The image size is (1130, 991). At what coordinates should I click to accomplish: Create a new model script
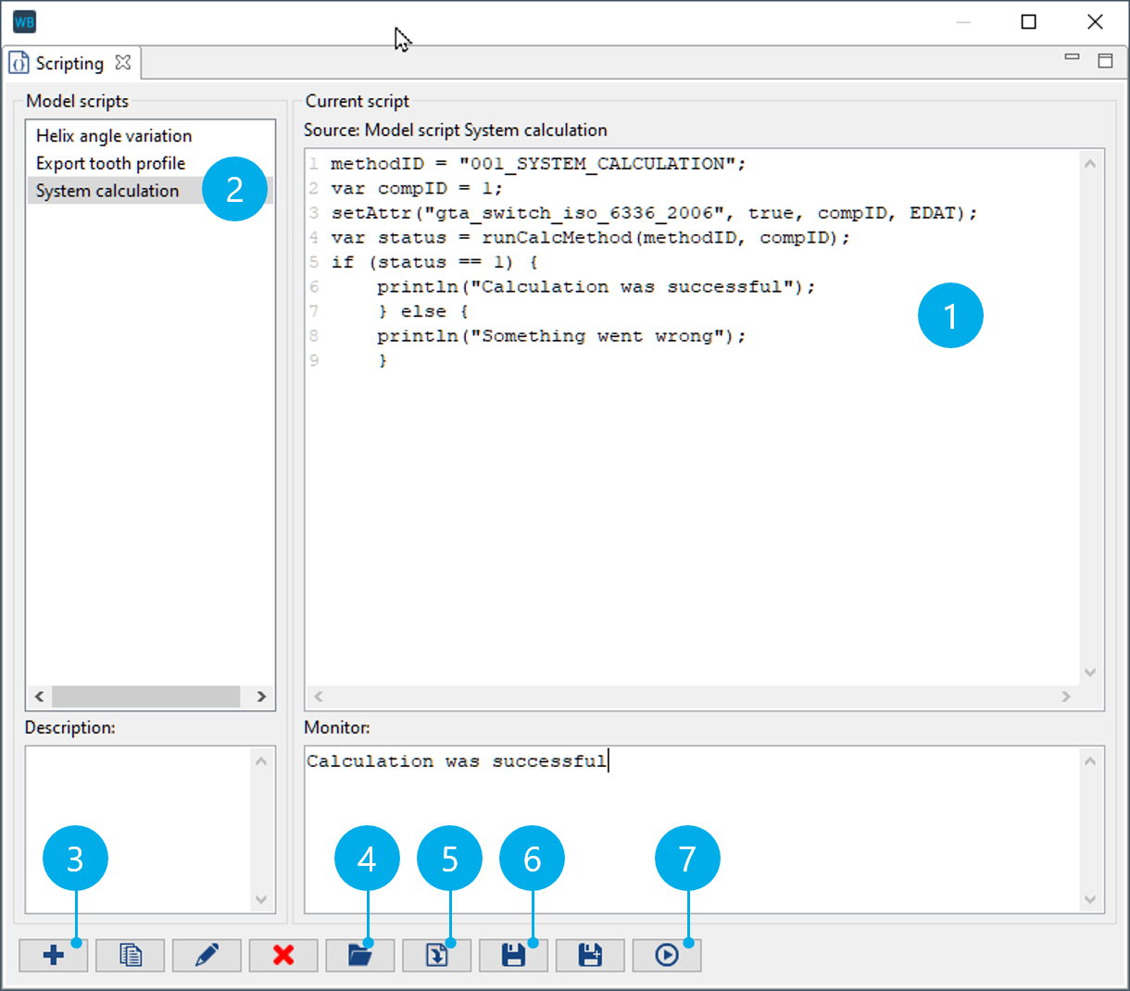point(54,955)
